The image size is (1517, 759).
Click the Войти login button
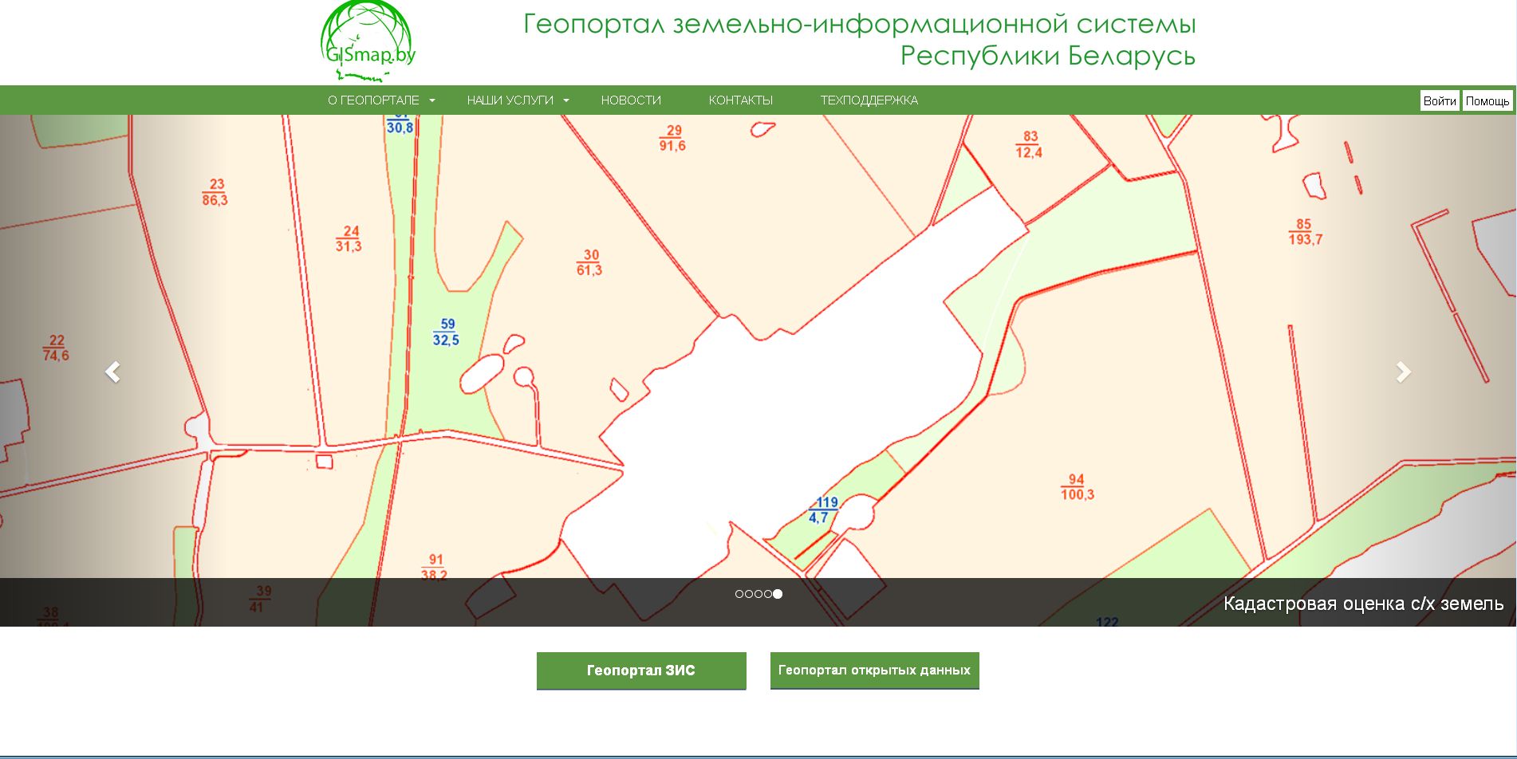(x=1439, y=101)
